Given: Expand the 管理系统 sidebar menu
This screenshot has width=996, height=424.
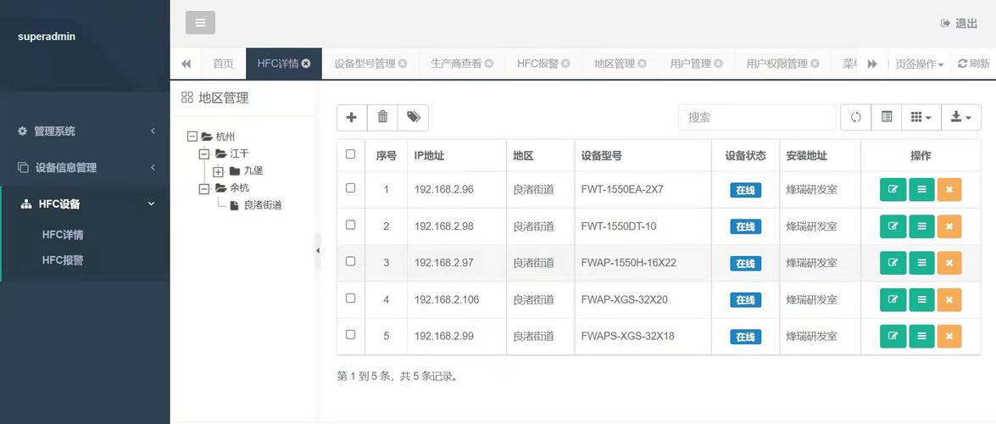Looking at the screenshot, I should pos(85,131).
